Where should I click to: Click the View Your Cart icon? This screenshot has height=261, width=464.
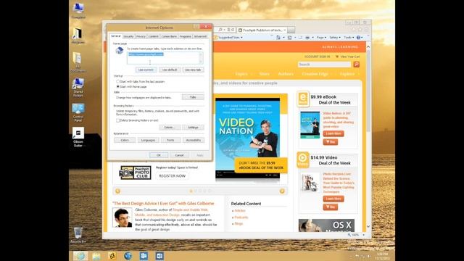(x=337, y=57)
